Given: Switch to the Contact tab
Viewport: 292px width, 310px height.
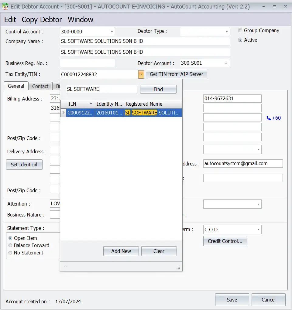Looking at the screenshot, I should point(40,86).
